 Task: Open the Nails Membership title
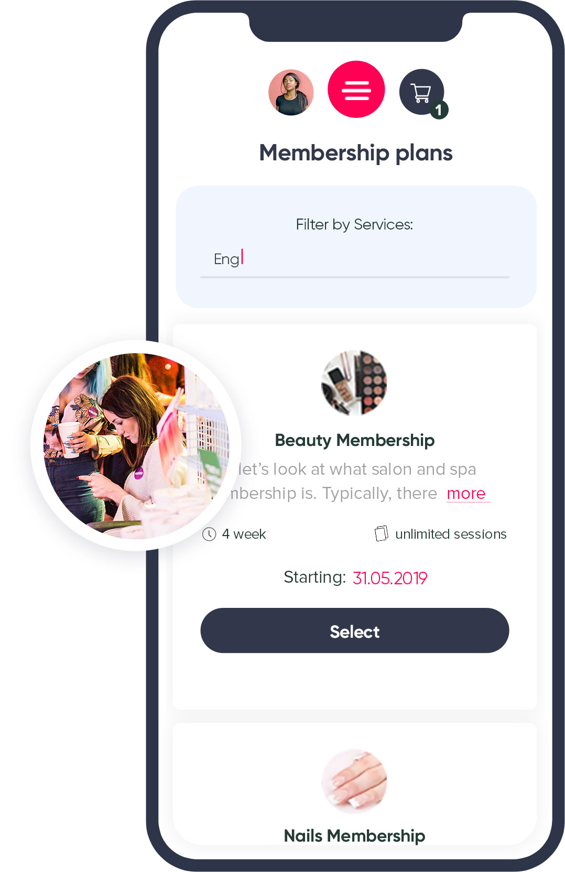(x=354, y=835)
